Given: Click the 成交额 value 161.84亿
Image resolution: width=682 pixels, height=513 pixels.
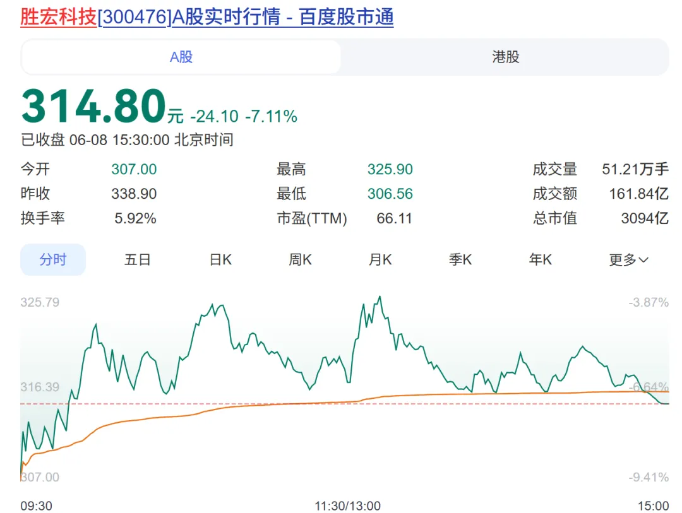Looking at the screenshot, I should click(639, 194).
